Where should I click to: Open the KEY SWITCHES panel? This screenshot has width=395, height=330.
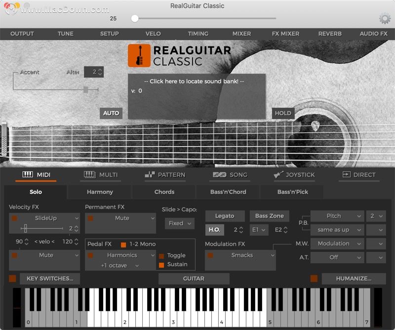click(50, 279)
